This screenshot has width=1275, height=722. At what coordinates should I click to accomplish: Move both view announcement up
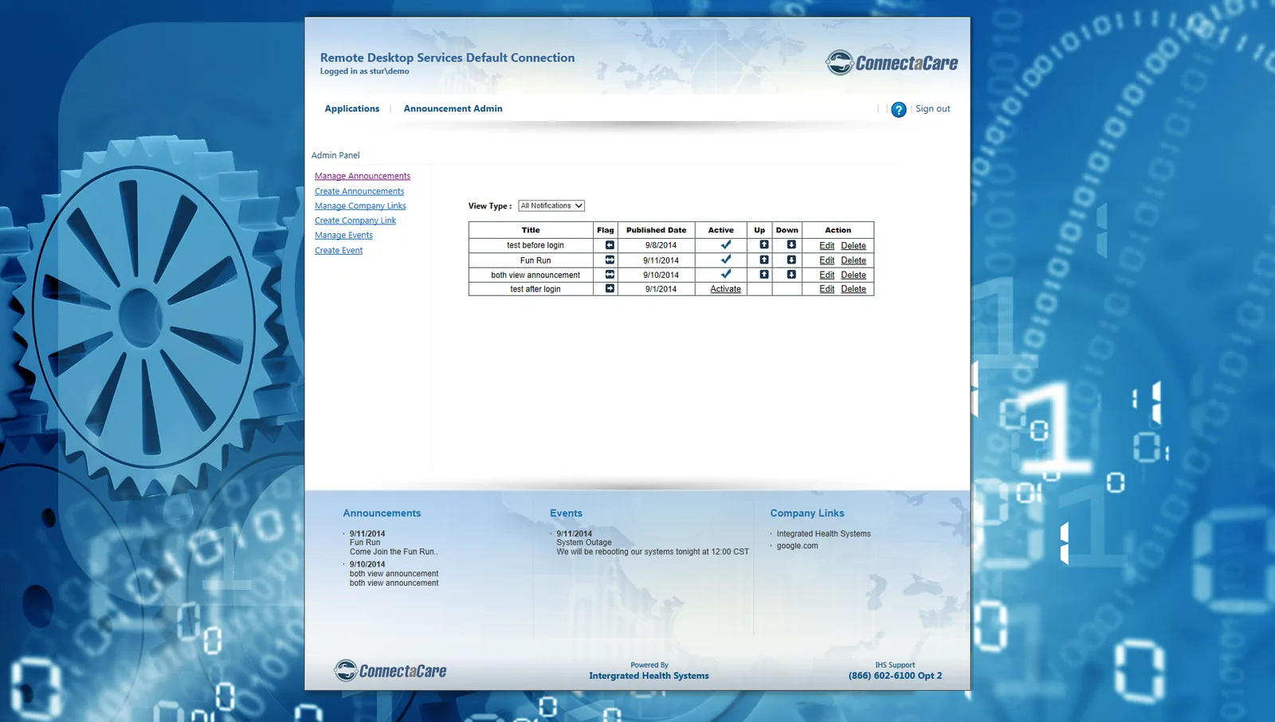[x=763, y=275]
